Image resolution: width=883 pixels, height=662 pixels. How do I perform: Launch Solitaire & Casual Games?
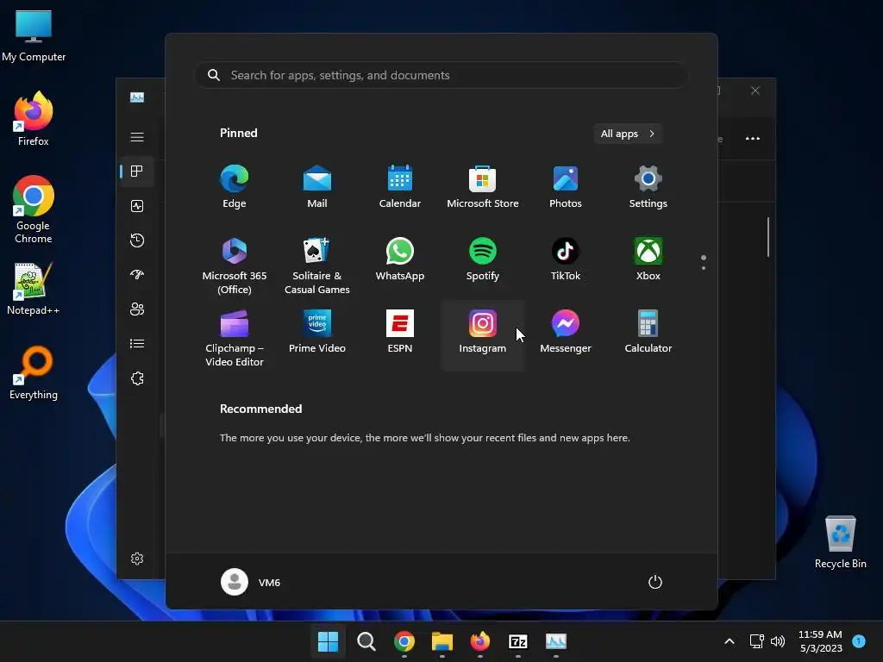(317, 265)
